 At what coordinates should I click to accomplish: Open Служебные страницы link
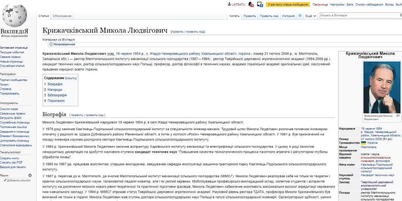15,123
